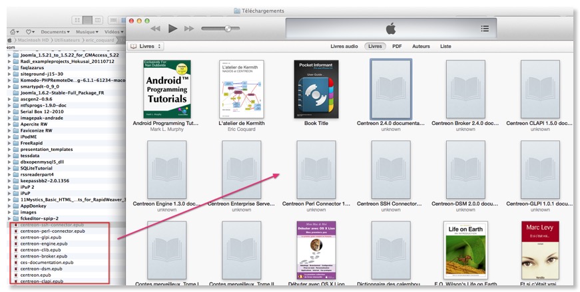Click the fast-forward (next track) button
This screenshot has width=580, height=292.
click(x=189, y=29)
